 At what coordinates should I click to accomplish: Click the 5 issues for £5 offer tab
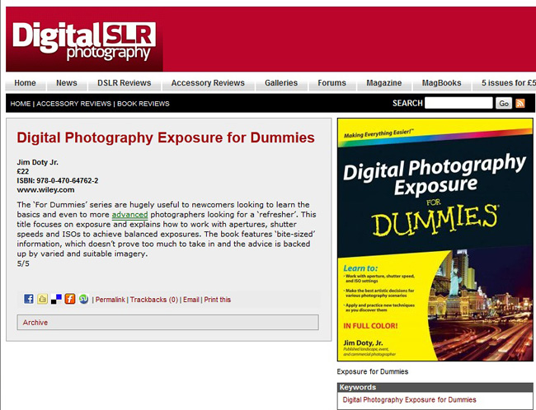(505, 83)
